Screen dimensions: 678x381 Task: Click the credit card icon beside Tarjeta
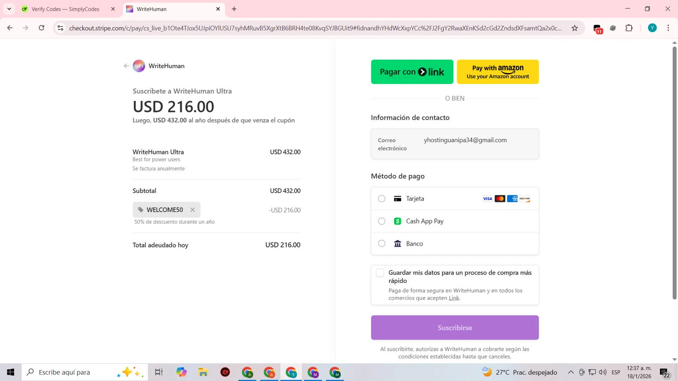pyautogui.click(x=397, y=199)
